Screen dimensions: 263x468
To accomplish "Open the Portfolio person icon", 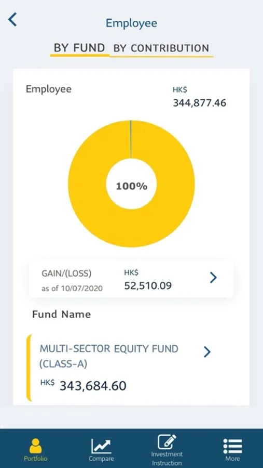I will 35,446.
